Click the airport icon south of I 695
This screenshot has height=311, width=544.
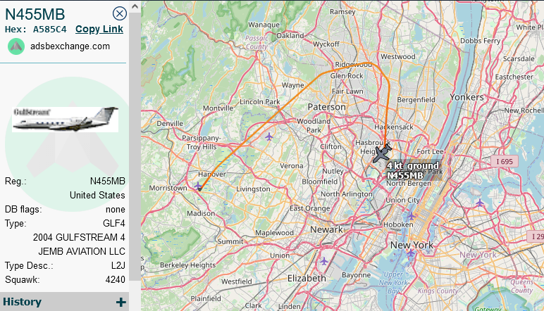[x=479, y=203]
